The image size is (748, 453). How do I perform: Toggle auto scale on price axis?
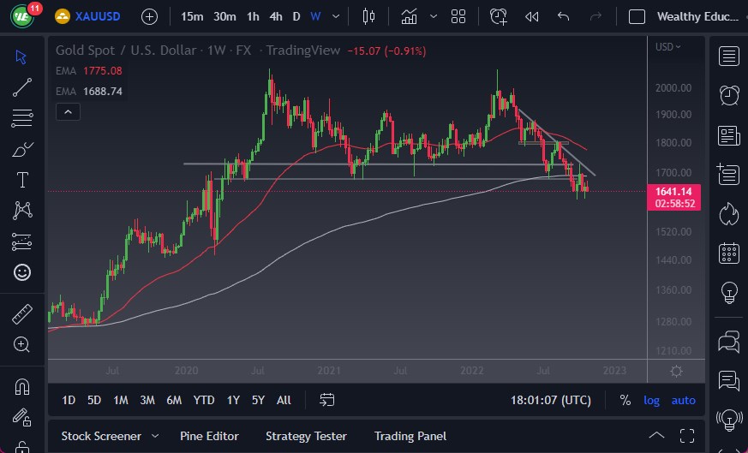pos(683,400)
